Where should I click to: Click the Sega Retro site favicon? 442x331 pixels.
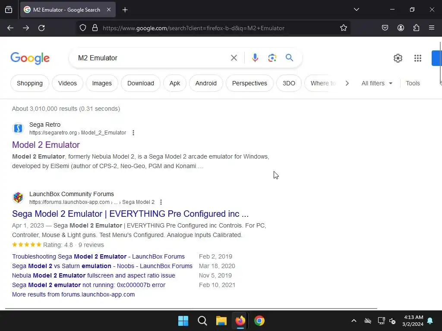18,128
